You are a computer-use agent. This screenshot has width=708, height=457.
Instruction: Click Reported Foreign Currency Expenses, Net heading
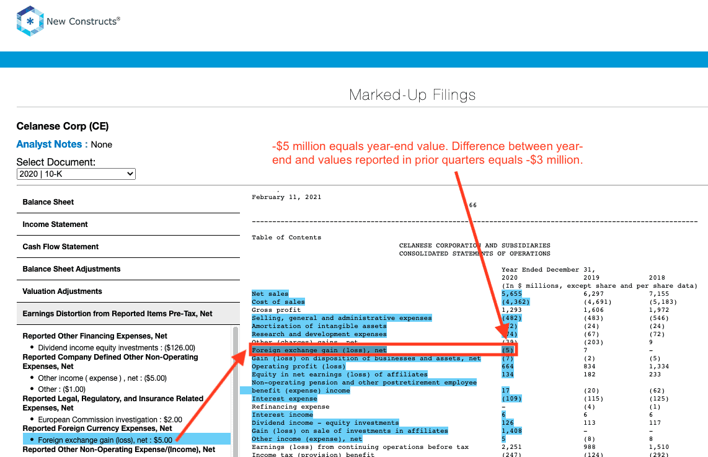click(x=97, y=428)
